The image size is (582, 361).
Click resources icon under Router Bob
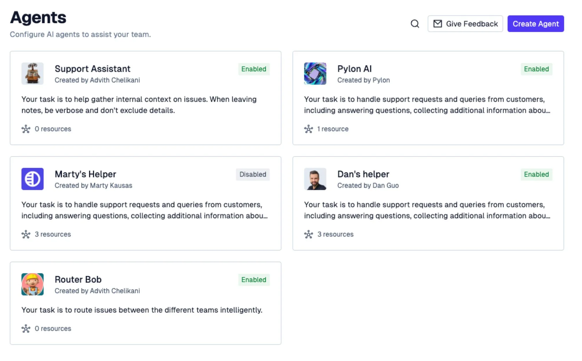coord(26,329)
